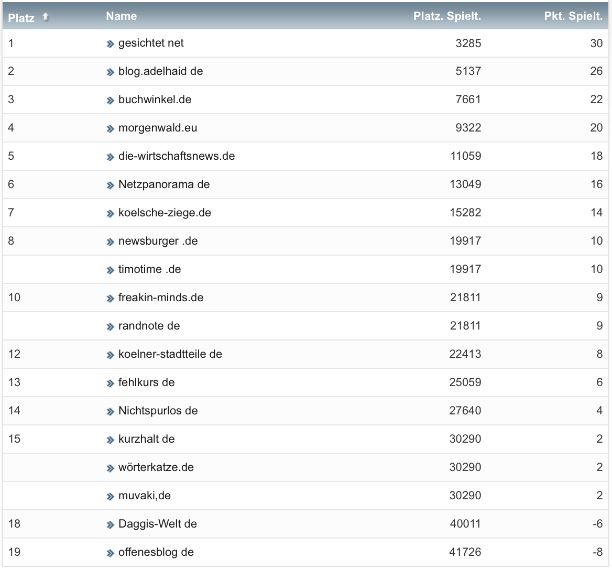Open the newsburger .de link
This screenshot has width=612, height=570.
click(x=158, y=240)
